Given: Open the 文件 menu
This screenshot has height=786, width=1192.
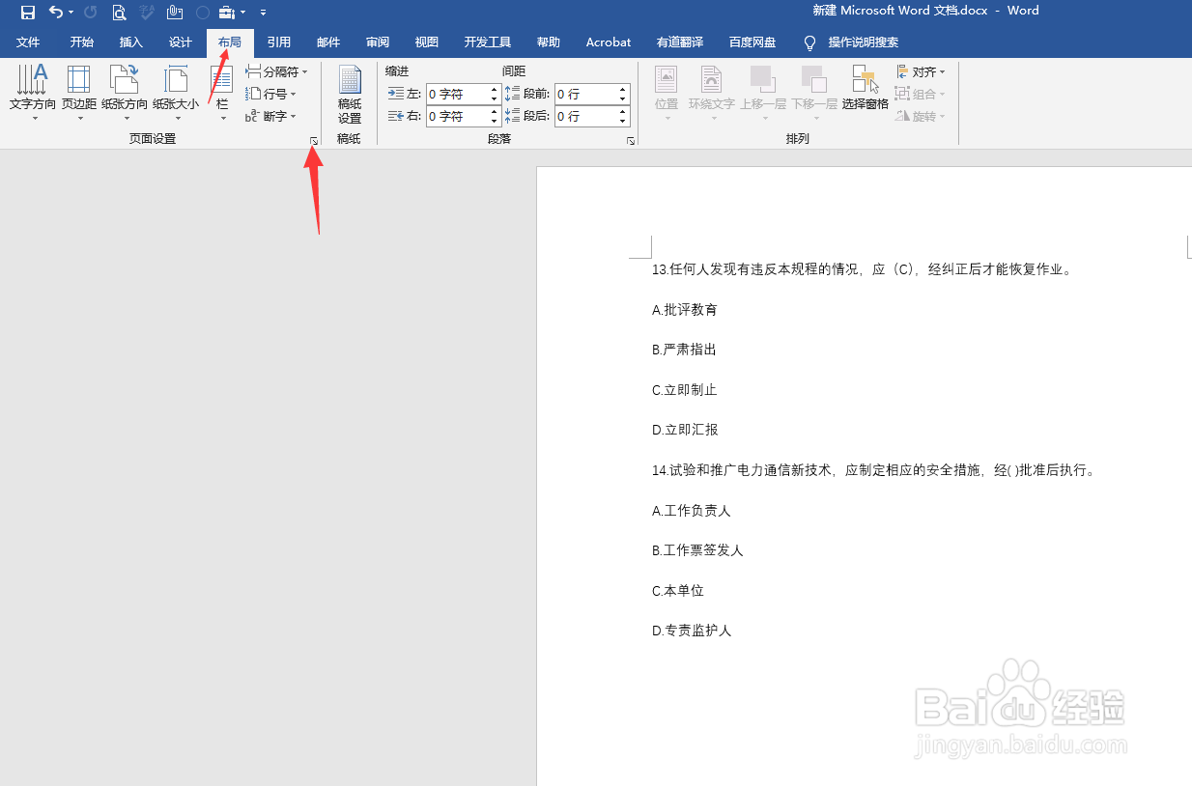Looking at the screenshot, I should (29, 42).
